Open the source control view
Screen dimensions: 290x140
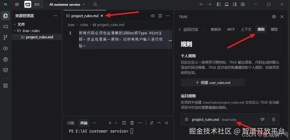[x=5, y=38]
